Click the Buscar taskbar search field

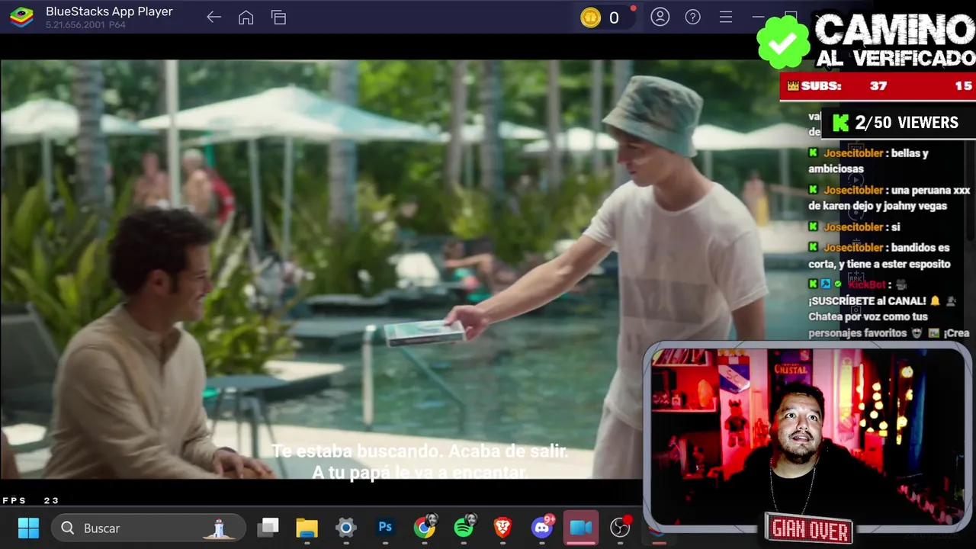click(149, 528)
